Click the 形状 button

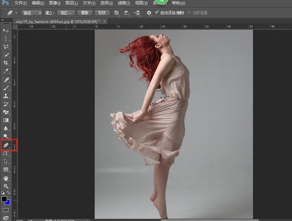pyautogui.click(x=102, y=13)
